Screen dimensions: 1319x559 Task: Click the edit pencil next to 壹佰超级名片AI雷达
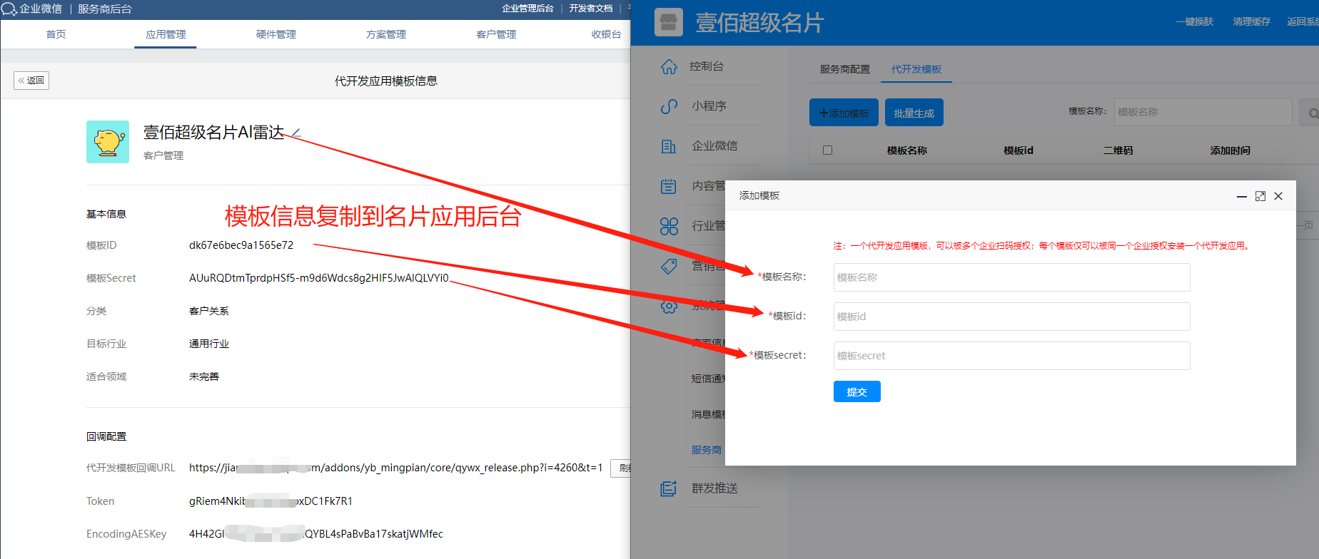[x=296, y=133]
